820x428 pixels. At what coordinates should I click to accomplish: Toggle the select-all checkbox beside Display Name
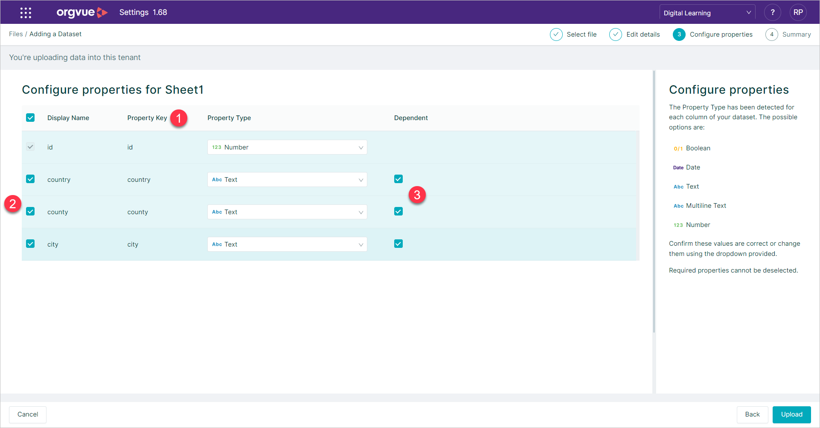point(30,118)
